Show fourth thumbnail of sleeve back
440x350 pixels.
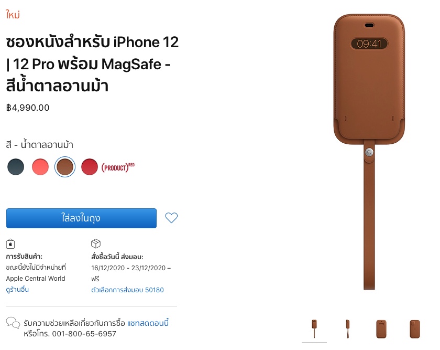tap(415, 329)
